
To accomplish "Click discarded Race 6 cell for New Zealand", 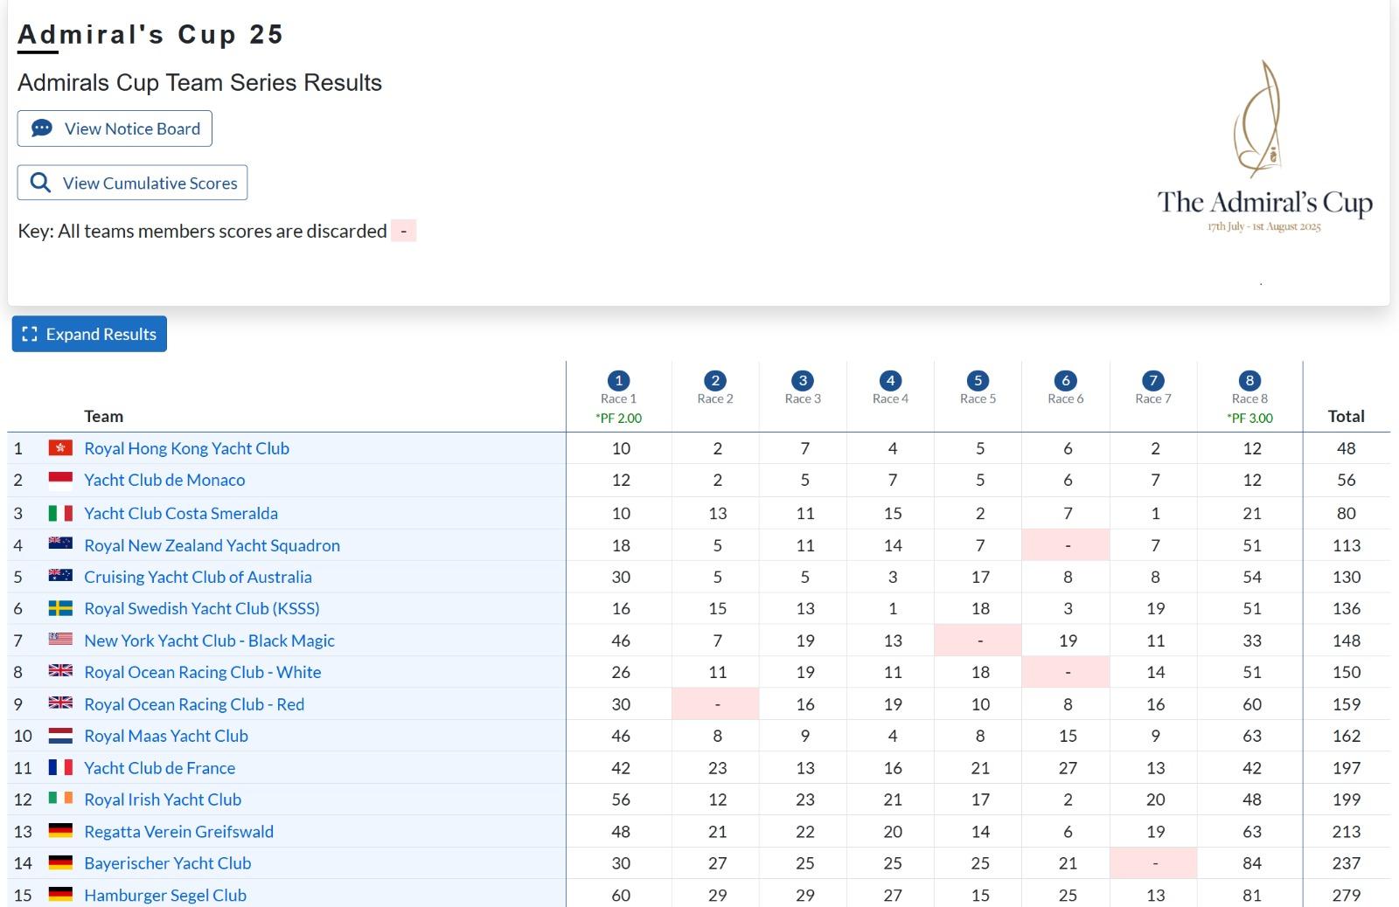I will tap(1066, 545).
